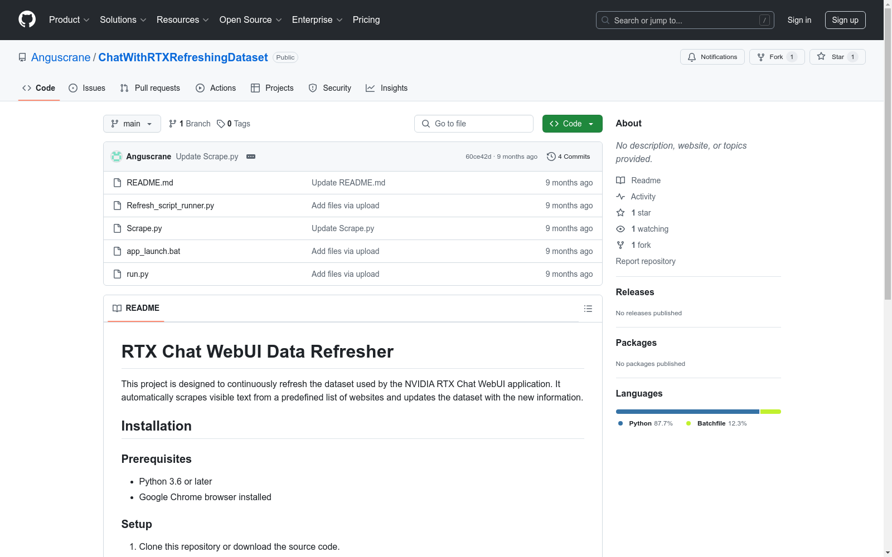892x557 pixels.
Task: Click the 0 Tags link
Action: pyautogui.click(x=234, y=124)
